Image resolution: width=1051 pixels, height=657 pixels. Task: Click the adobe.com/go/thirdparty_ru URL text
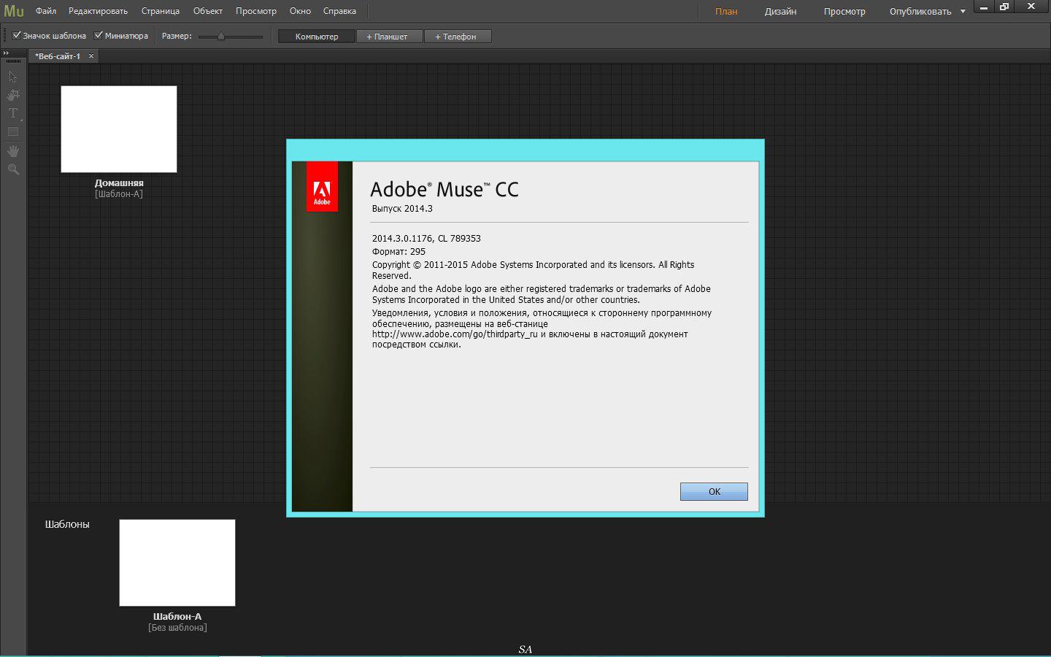[455, 334]
